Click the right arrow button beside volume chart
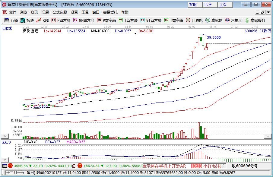Image resolution: width=273 pixels, height=177 pixels. tap(268, 136)
